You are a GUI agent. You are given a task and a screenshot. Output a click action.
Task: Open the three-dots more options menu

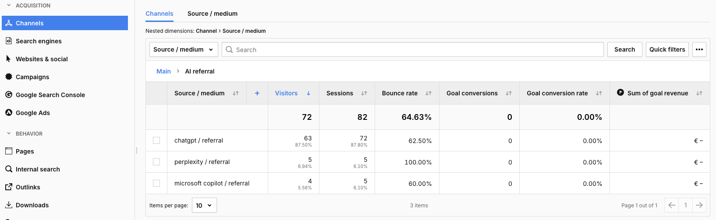[699, 49]
